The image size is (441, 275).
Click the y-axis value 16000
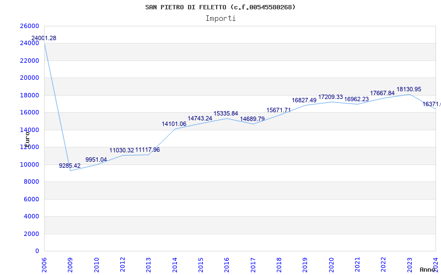point(29,113)
